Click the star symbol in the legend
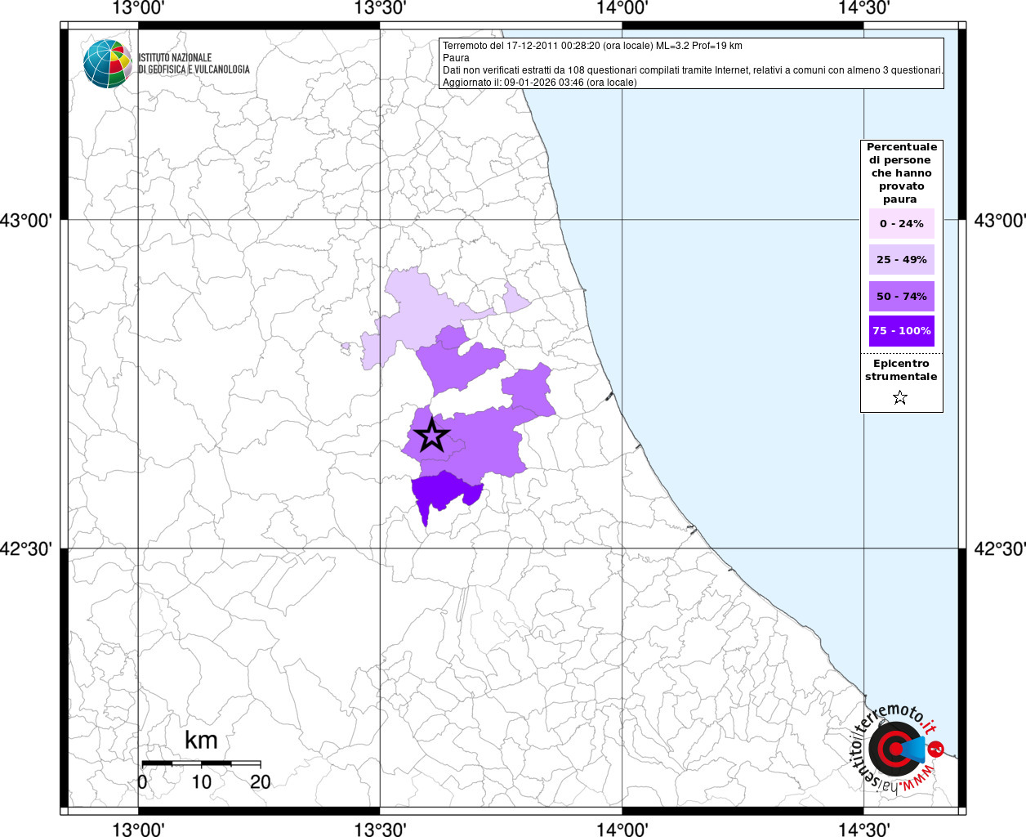 900,398
